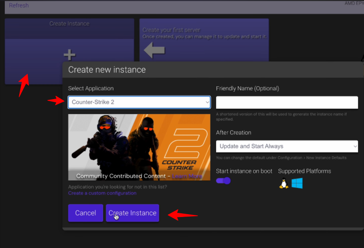Click the plus icon on the Create Instance tile
Viewport: 364px width, 248px height.
[x=69, y=54]
